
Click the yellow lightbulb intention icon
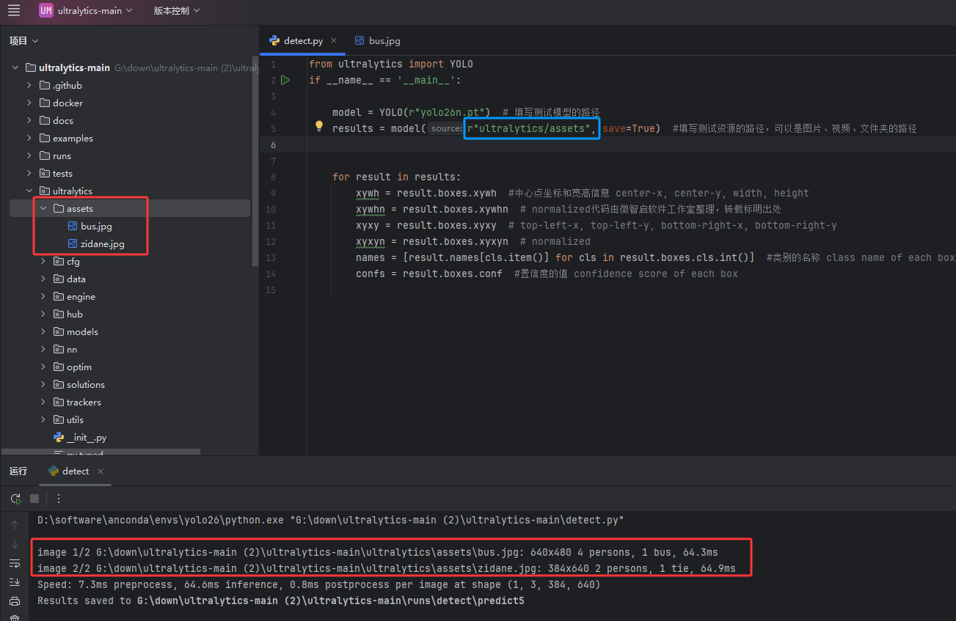coord(319,126)
